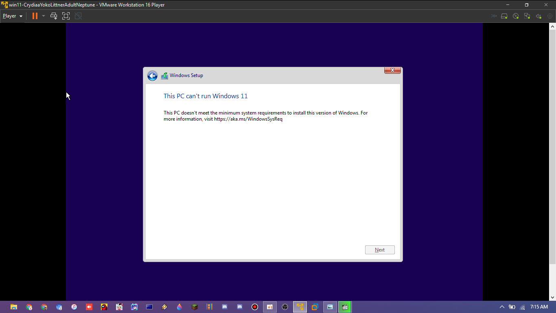Open the Player menu
The width and height of the screenshot is (556, 313).
[x=12, y=16]
